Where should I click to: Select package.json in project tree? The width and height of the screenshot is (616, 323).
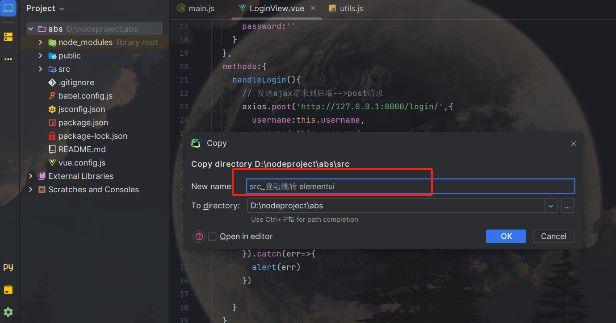click(x=83, y=123)
